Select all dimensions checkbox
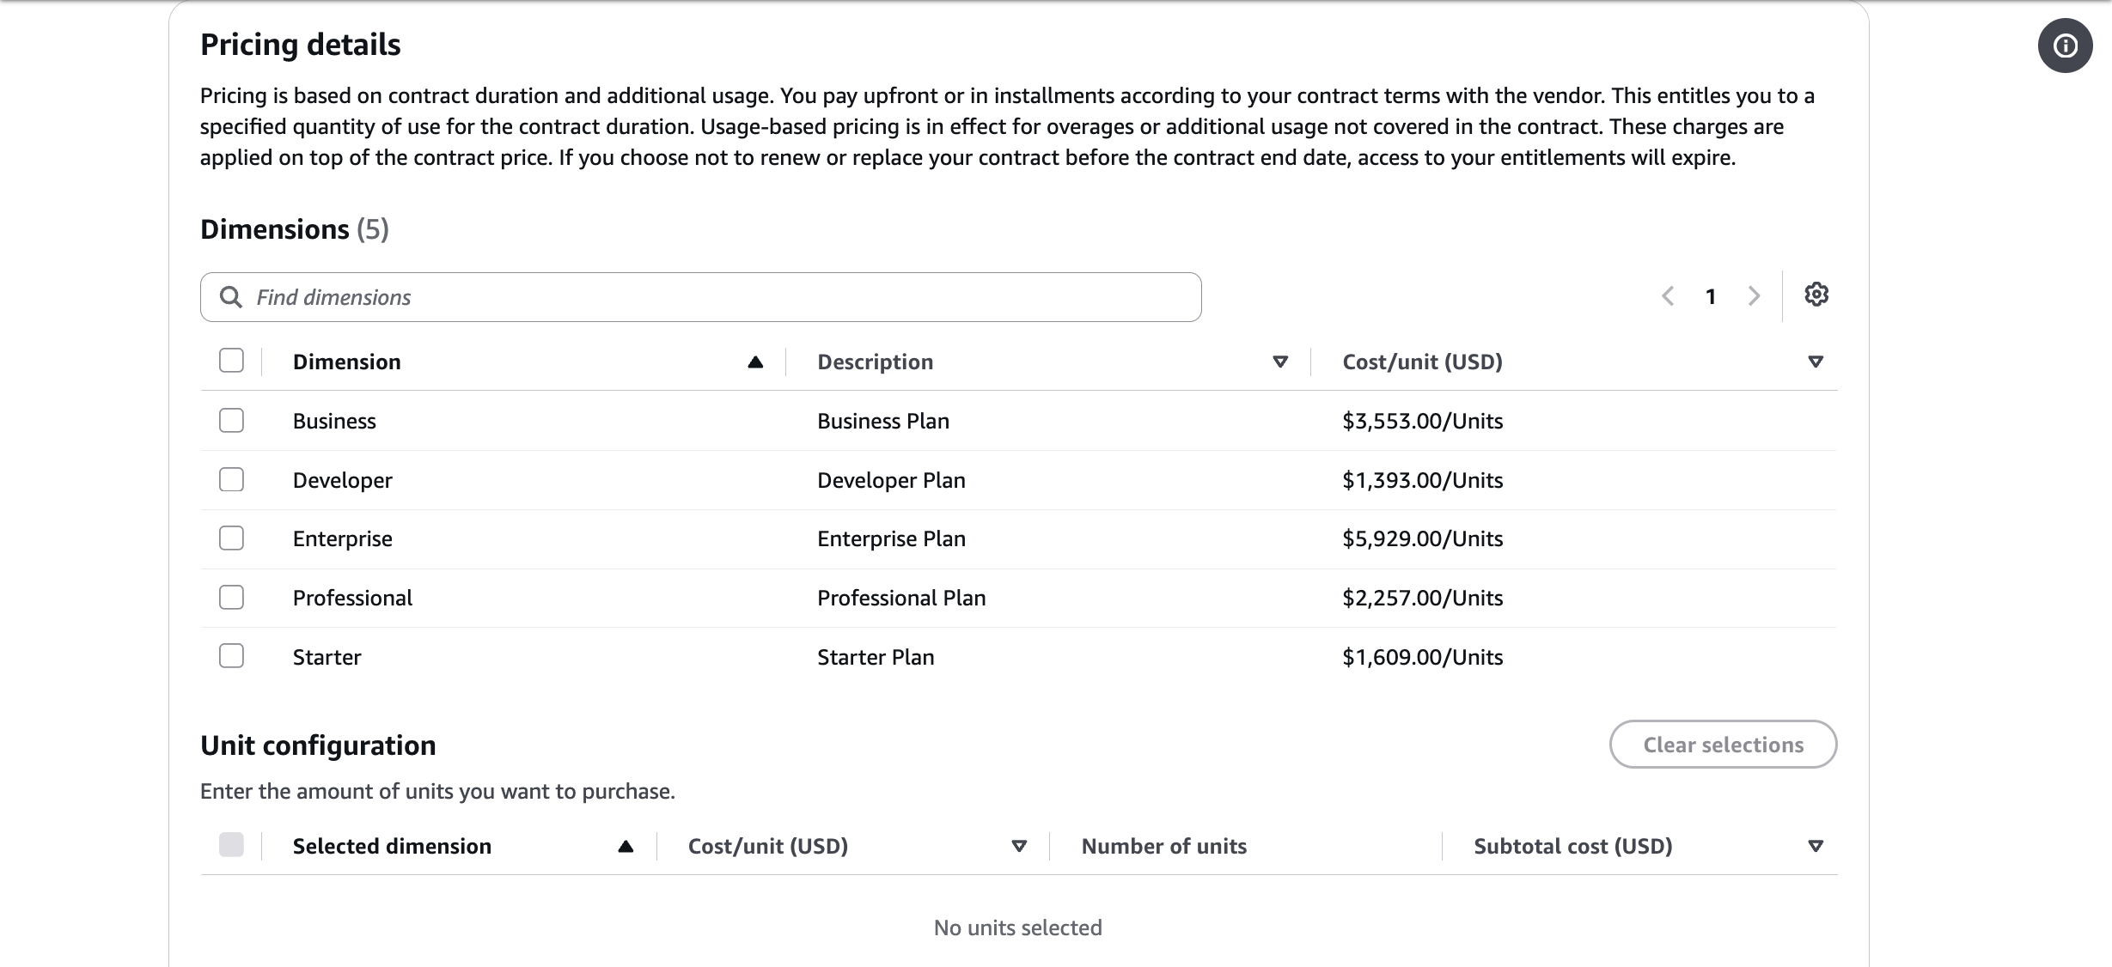Viewport: 2112px width, 967px height. click(x=231, y=361)
